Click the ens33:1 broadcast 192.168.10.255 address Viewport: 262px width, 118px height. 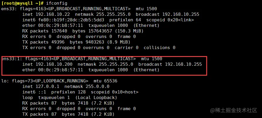(x=183, y=64)
